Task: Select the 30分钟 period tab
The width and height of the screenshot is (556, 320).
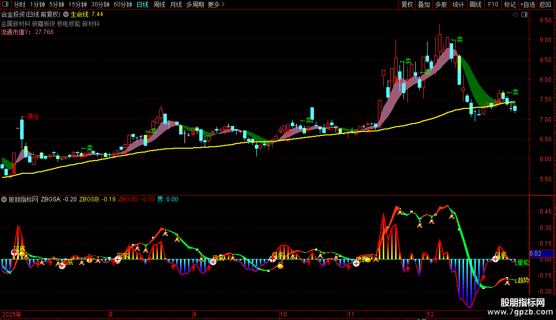Action: [100, 4]
